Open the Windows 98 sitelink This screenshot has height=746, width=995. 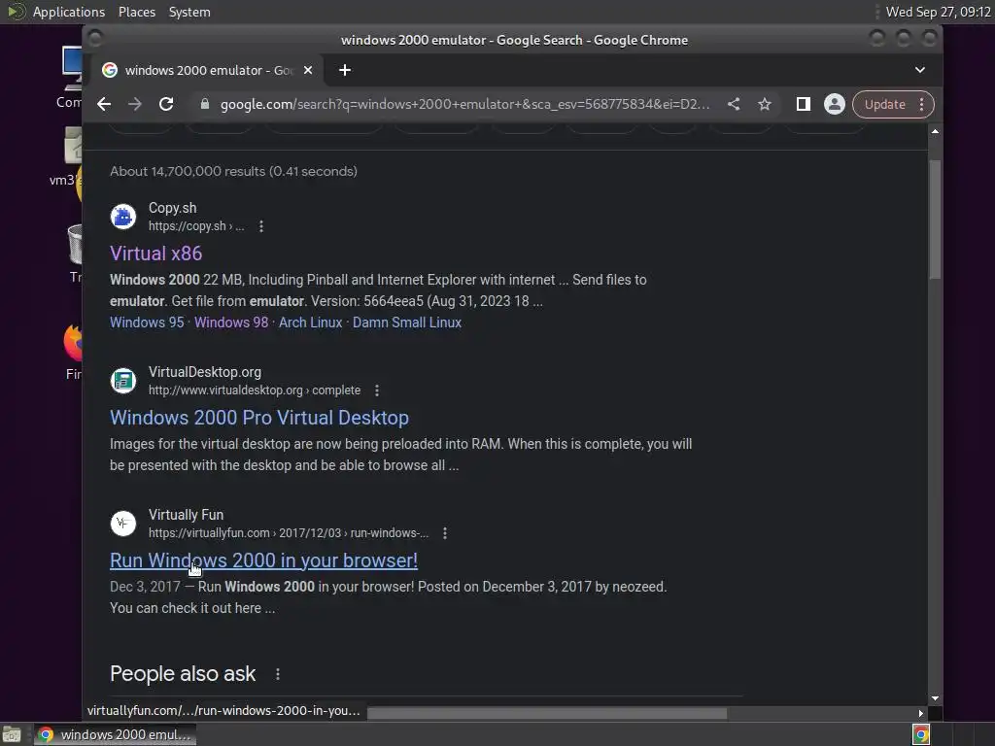click(x=231, y=322)
